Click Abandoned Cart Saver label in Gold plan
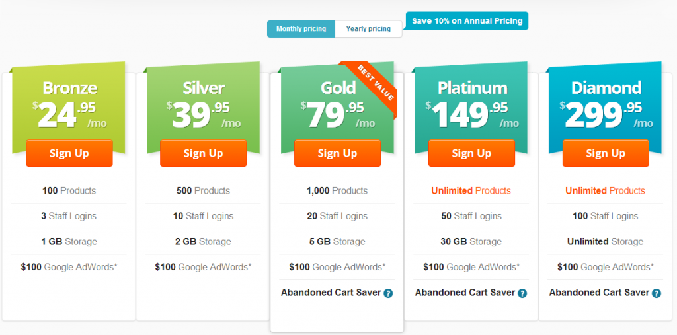This screenshot has height=335, width=677. [331, 293]
